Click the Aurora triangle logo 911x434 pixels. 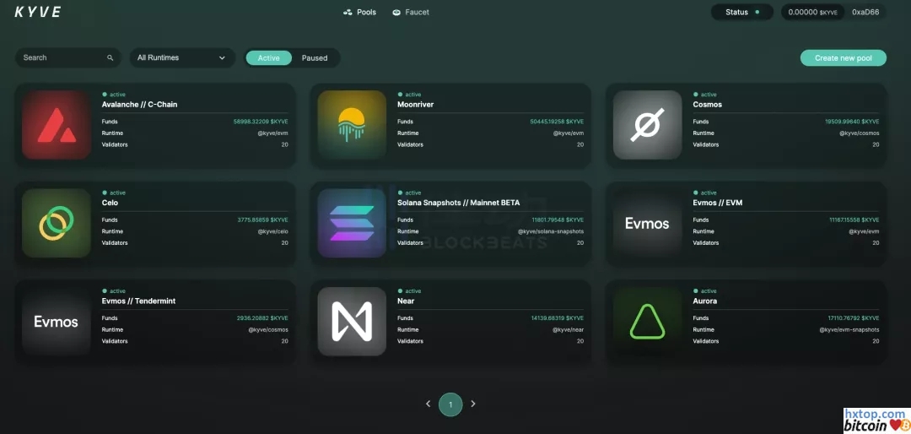click(647, 321)
